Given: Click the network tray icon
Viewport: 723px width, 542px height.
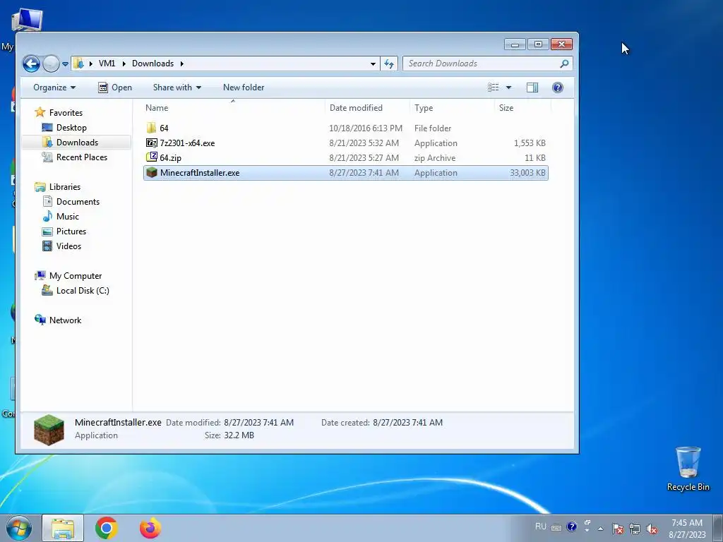Looking at the screenshot, I should click(x=635, y=528).
